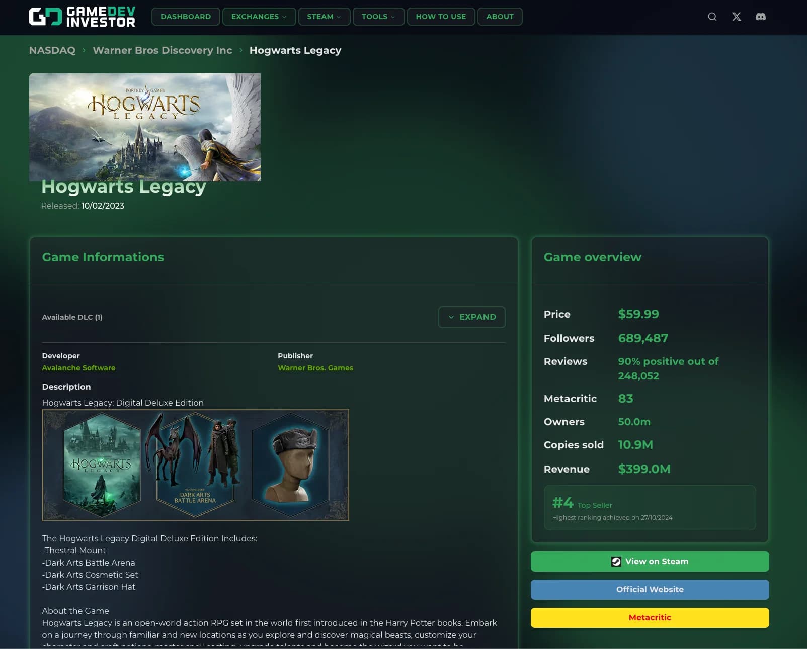Viewport: 807px width, 649px height.
Task: Navigate to NASDAQ in the breadcrumb
Action: click(x=52, y=50)
